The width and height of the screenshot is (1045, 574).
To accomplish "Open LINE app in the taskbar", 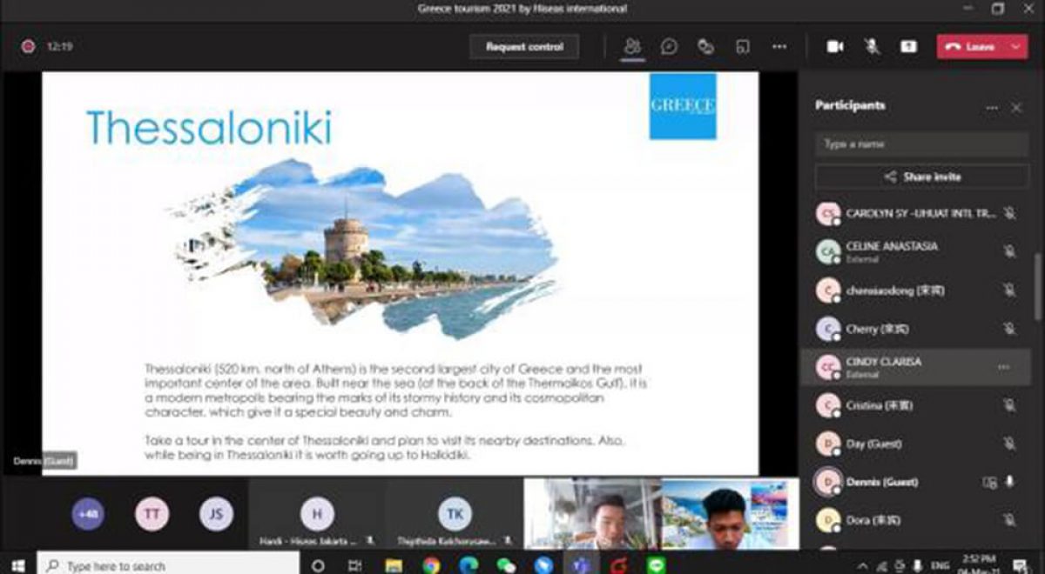I will pos(657,565).
